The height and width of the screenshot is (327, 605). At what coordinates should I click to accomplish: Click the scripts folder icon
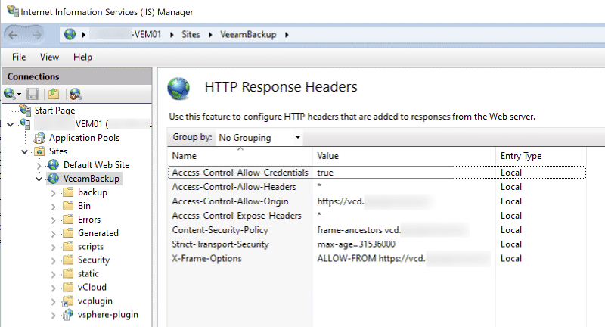pos(68,246)
